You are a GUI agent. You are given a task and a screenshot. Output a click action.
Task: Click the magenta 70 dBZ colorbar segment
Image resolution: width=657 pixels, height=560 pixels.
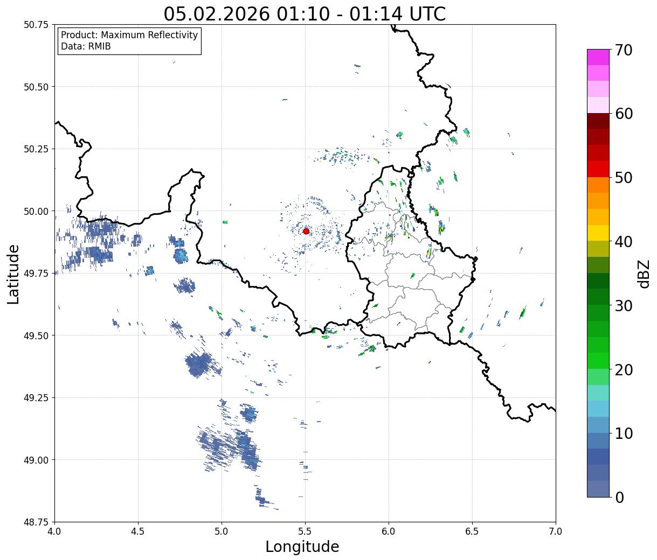coord(598,57)
